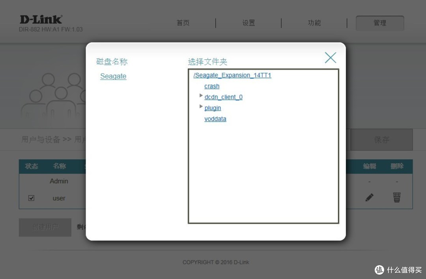Delete the user account trash icon

pyautogui.click(x=397, y=197)
